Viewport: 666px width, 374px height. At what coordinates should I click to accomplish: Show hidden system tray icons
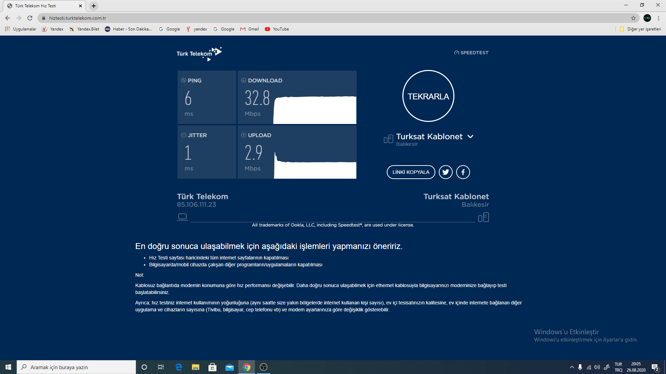point(572,367)
